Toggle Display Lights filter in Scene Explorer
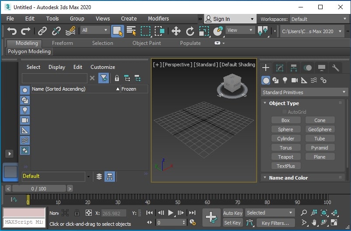 pyautogui.click(x=25, y=110)
